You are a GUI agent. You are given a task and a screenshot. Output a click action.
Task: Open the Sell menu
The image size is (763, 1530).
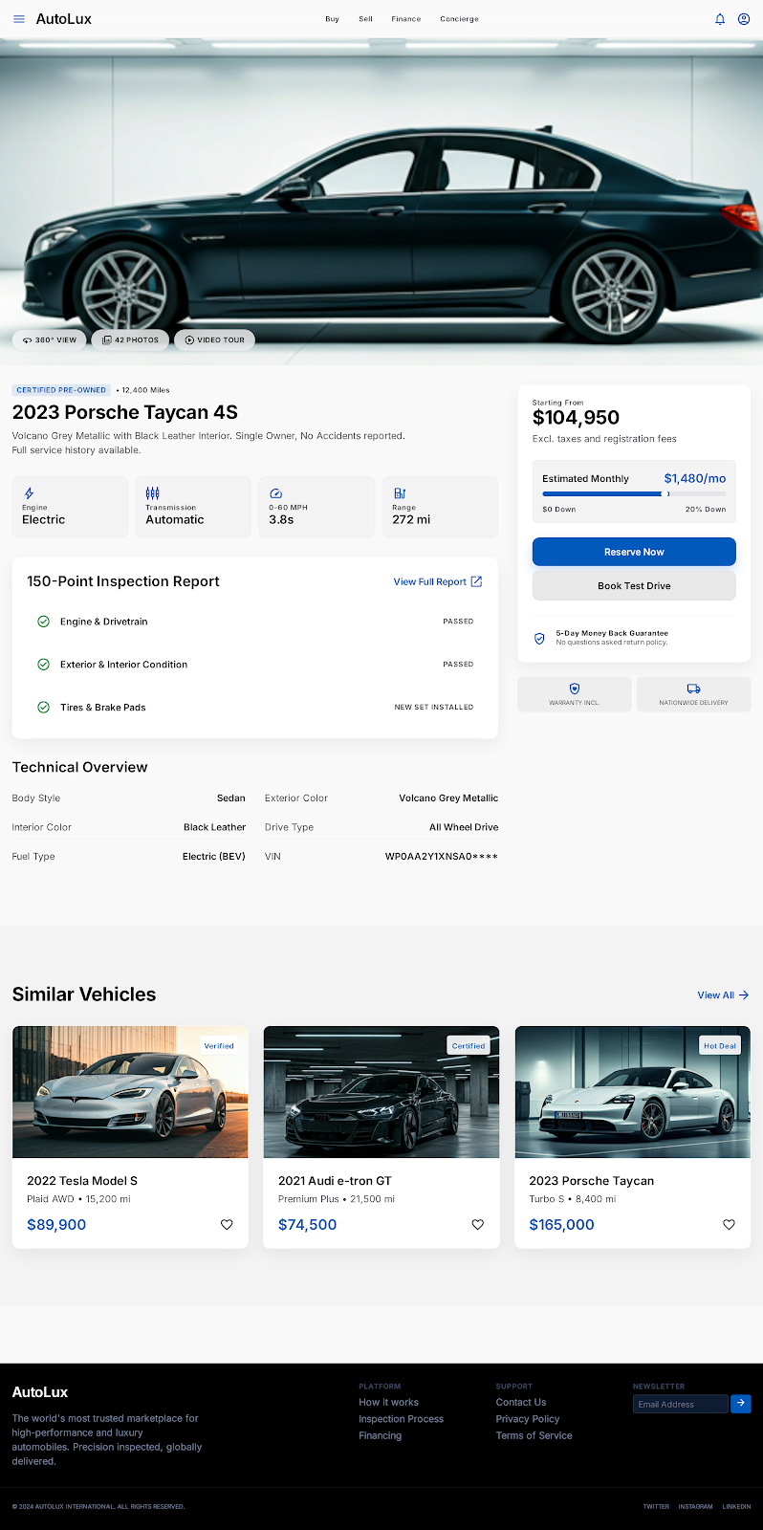365,19
